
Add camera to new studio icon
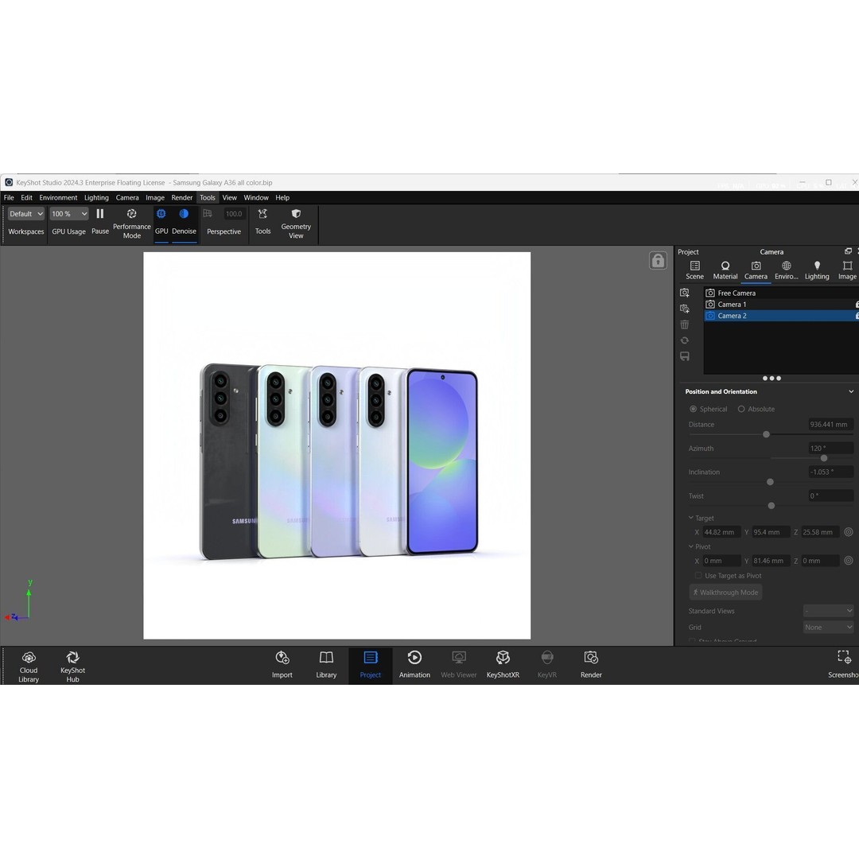click(685, 309)
